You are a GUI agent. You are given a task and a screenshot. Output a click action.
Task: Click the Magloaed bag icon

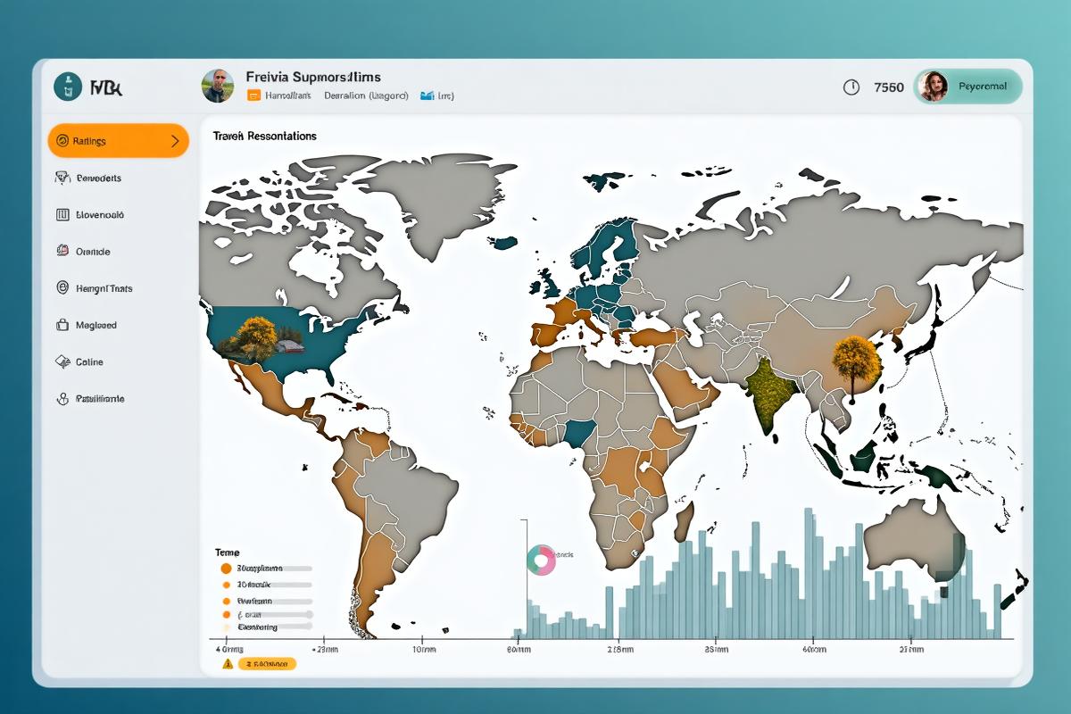[62, 326]
